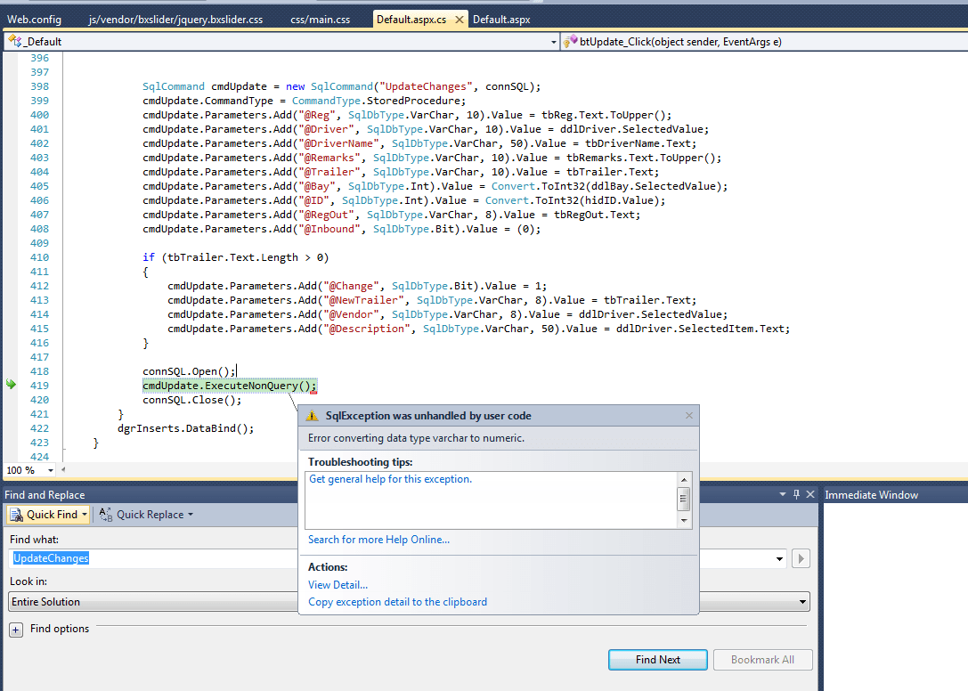The image size is (968, 691).
Task: Switch to the Default.aspx tab
Action: point(501,19)
